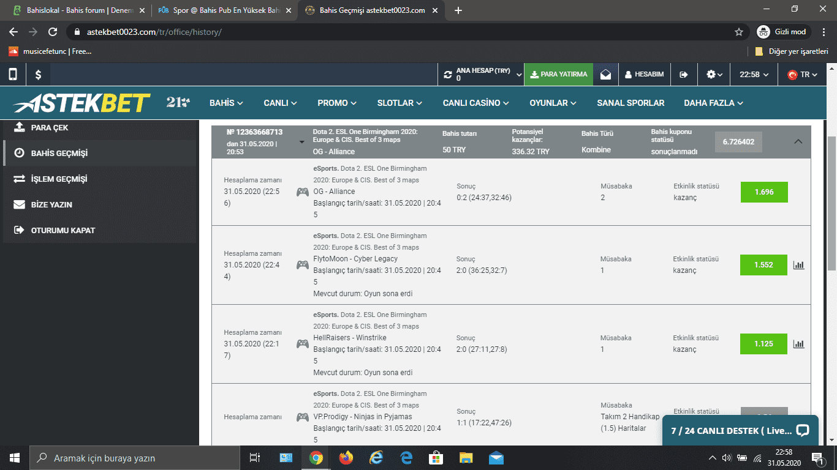Screen dimensions: 837x470
Task: Open İŞLEM GEÇMİŞİ in sidebar
Action: point(99,179)
